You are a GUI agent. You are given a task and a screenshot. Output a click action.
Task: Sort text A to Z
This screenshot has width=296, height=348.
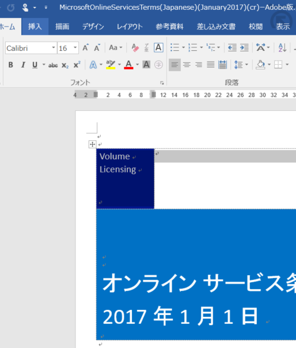[x=283, y=47]
